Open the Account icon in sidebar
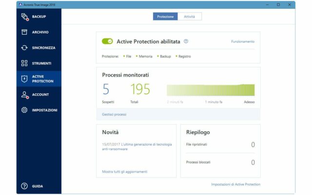The image size is (312, 195). pyautogui.click(x=24, y=95)
